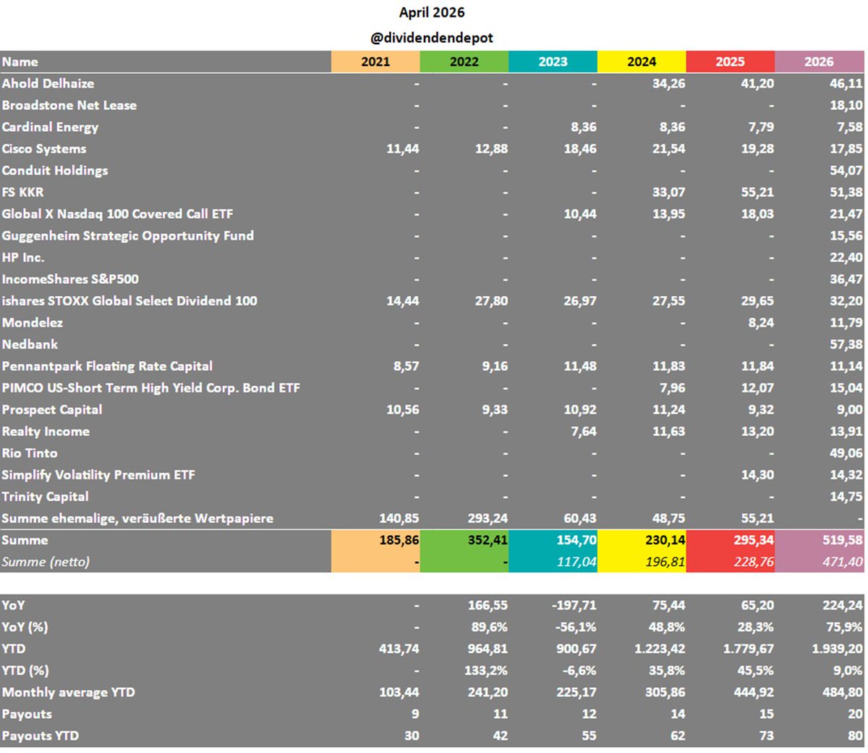This screenshot has width=868, height=753.
Task: Click the 'Monthly average YTD' row label
Action: 68,691
